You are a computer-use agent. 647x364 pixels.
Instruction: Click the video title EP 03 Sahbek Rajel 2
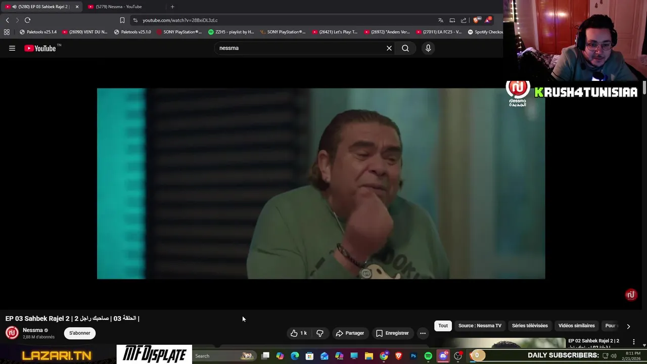coord(72,318)
